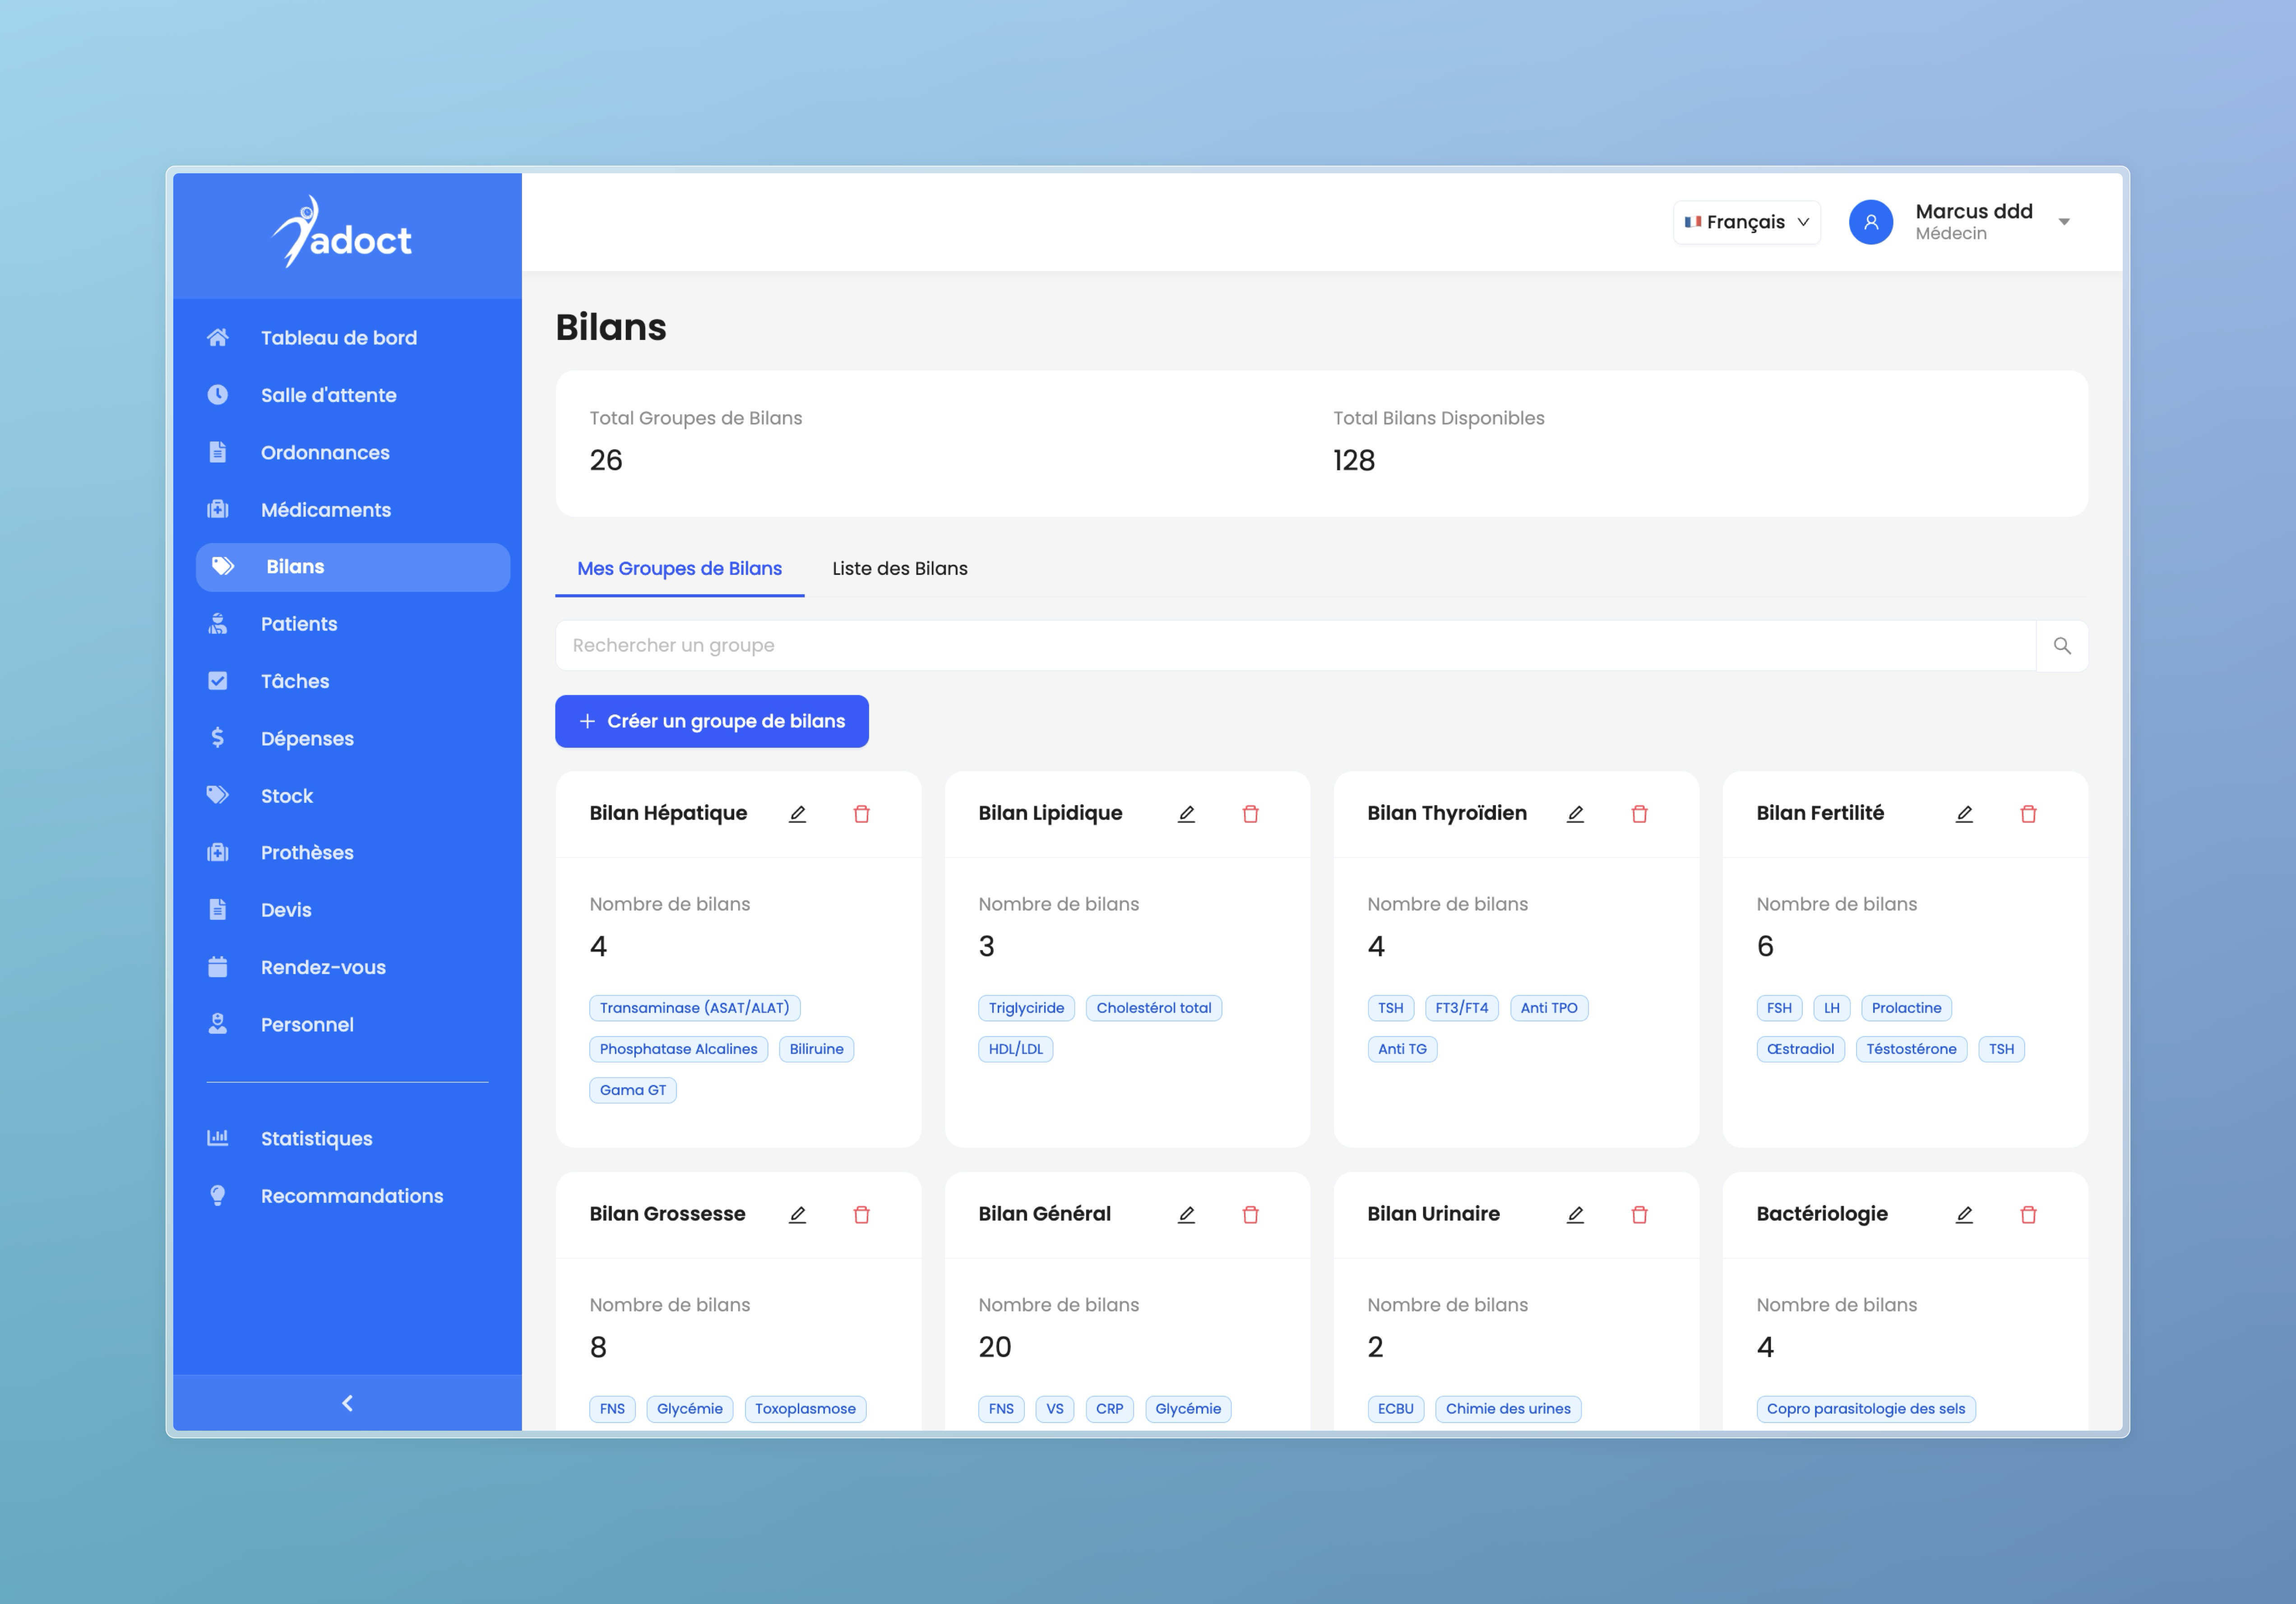Click the Recommandations lightbulb icon
Screen dimensions: 2296x1604
click(x=218, y=1195)
